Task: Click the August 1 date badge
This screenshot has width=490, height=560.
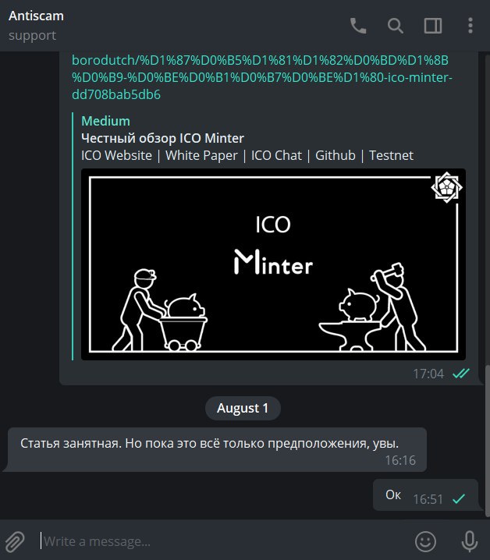Action: [x=243, y=408]
